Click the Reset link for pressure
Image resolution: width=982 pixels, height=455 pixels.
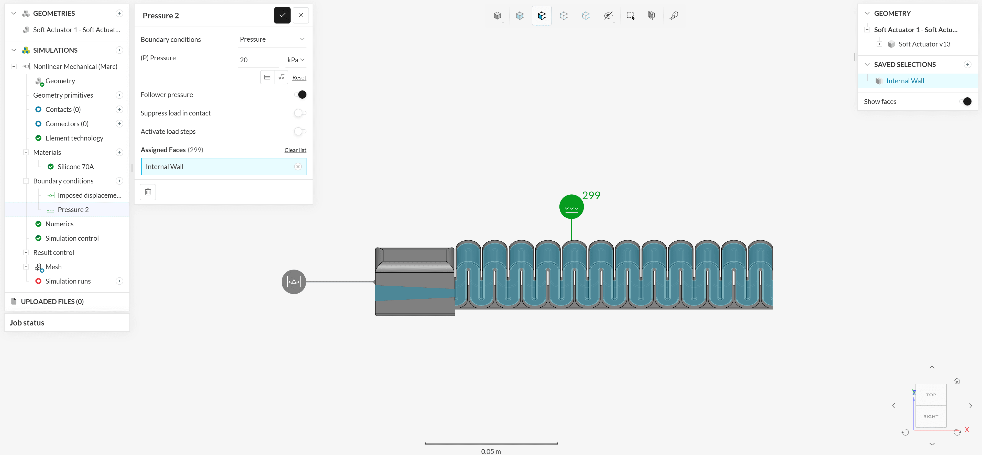299,78
